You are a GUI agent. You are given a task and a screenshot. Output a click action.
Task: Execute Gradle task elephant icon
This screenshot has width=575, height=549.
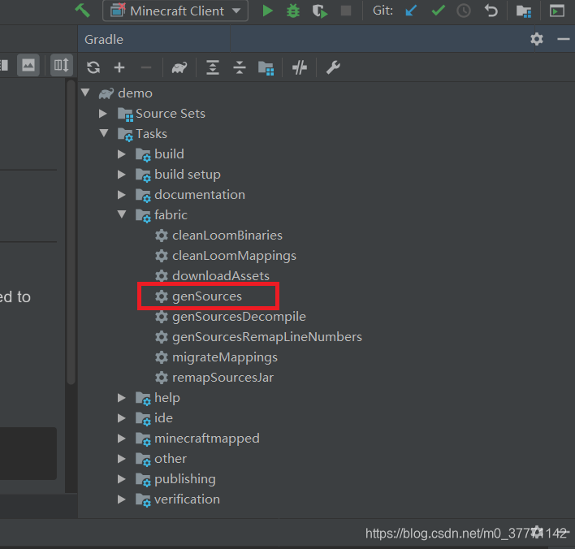click(179, 67)
